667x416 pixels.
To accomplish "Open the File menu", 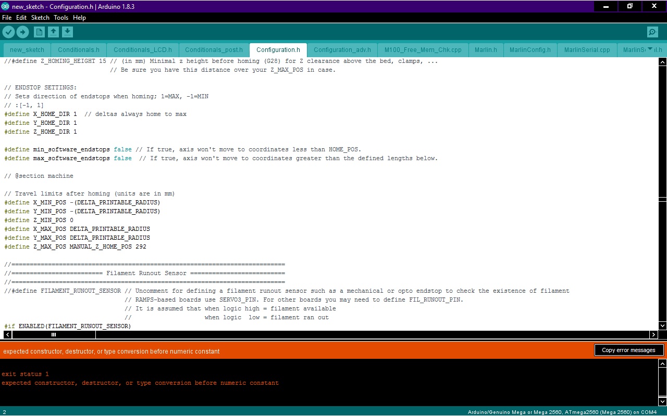I will pos(7,17).
